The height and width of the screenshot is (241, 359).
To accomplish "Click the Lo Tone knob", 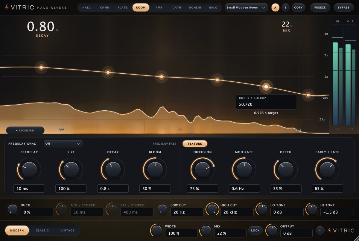I will tap(262, 209).
